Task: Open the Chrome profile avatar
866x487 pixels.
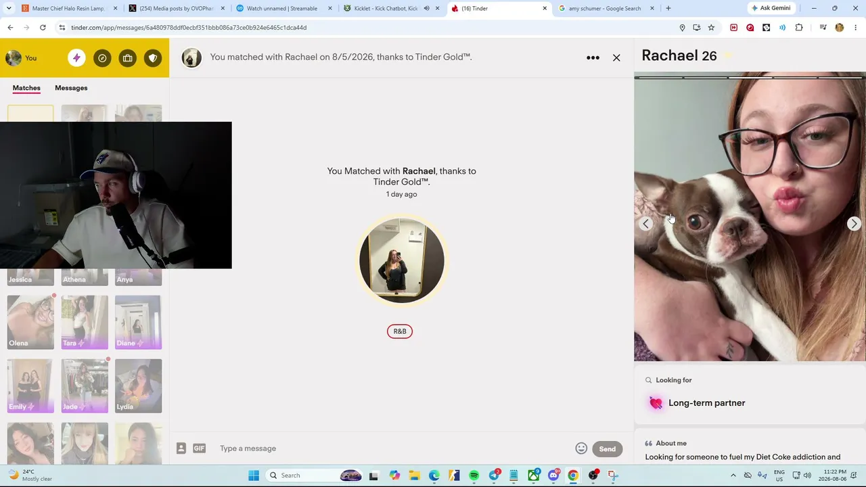Action: click(840, 28)
